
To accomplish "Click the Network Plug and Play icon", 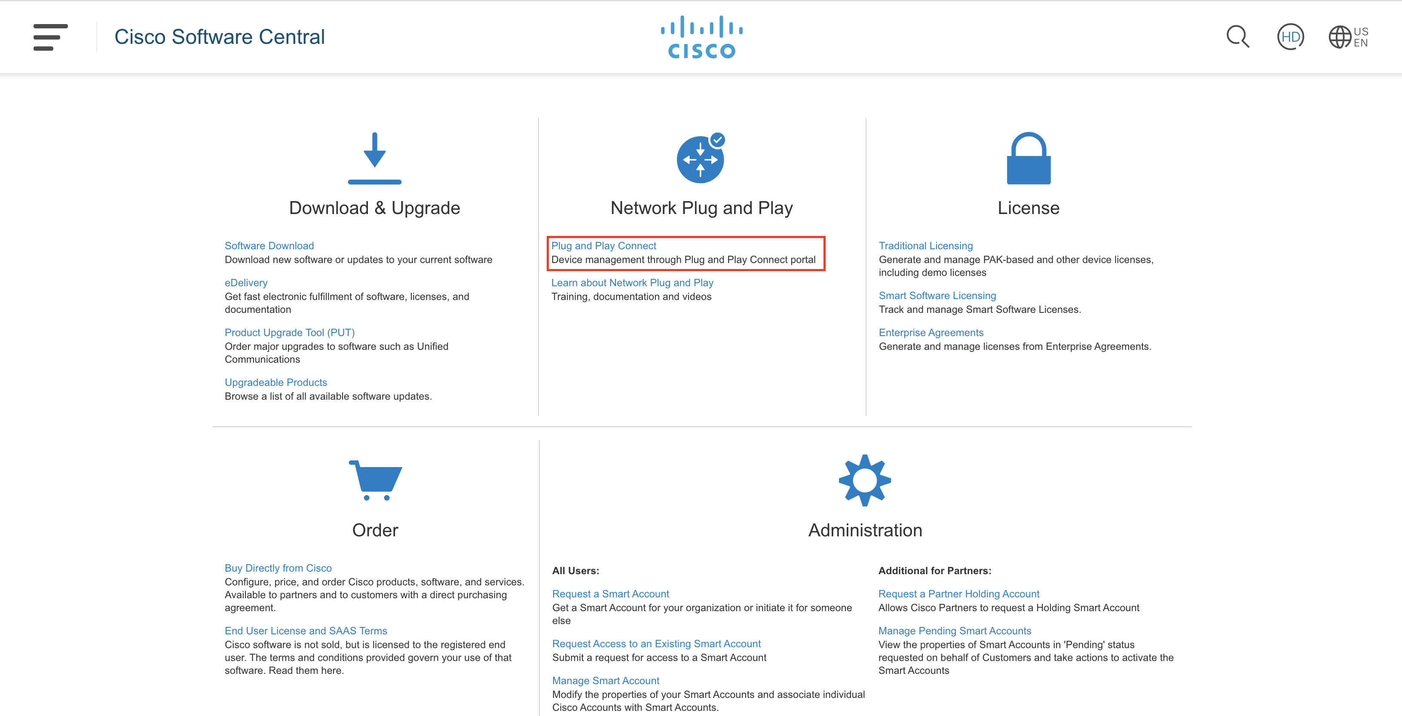I will pyautogui.click(x=701, y=159).
